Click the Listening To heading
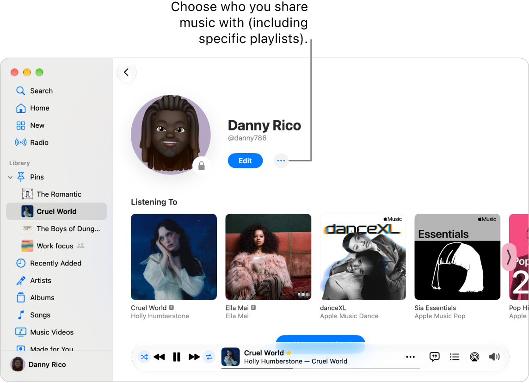529x383 pixels. pyautogui.click(x=154, y=202)
